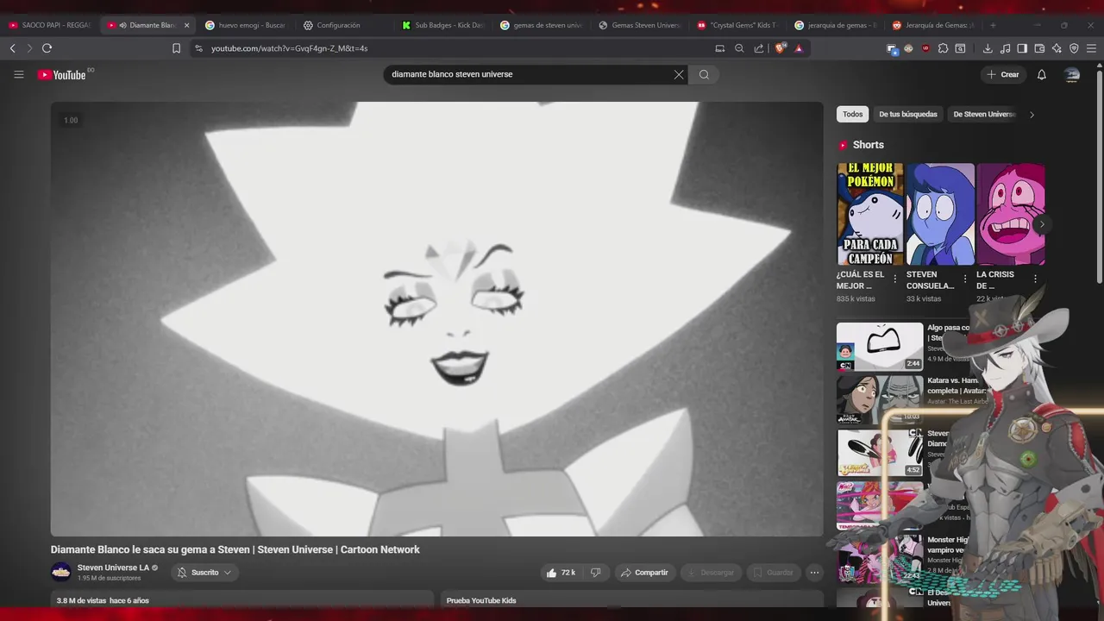Click the Guardar button
The image size is (1104, 621).
click(773, 573)
